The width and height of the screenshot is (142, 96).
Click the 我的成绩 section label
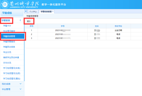[x=6, y=84]
